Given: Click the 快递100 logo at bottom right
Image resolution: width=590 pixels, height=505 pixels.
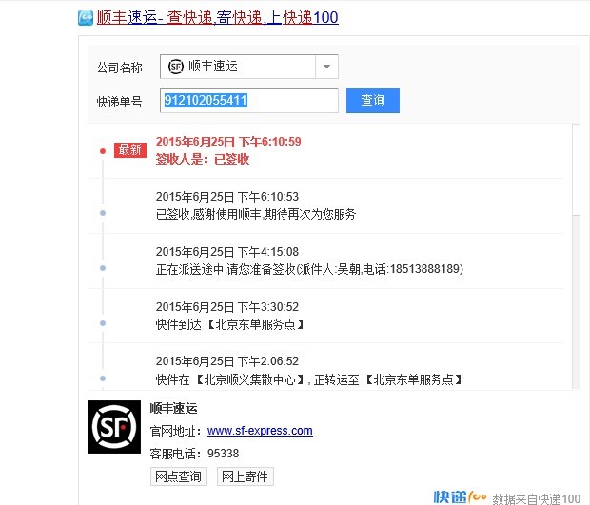Looking at the screenshot, I should click(461, 496).
